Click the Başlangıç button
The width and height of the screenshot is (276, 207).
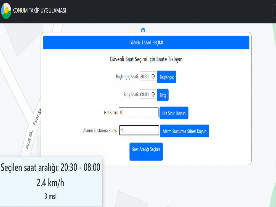pos(166,77)
